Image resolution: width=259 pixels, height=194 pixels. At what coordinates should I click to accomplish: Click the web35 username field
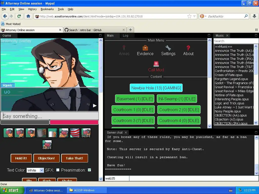pyautogui.click(x=117, y=178)
